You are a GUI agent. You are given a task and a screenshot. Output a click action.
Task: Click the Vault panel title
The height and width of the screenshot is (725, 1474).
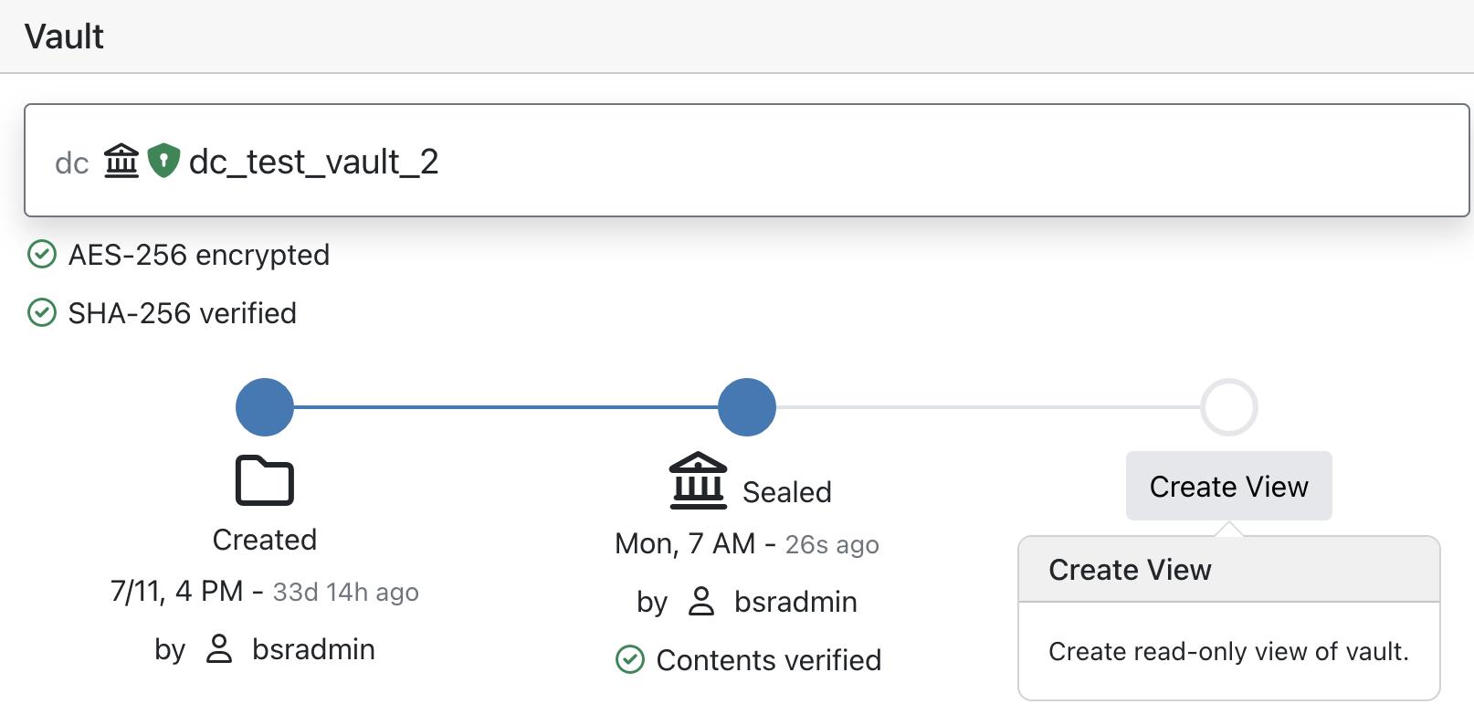coord(64,37)
